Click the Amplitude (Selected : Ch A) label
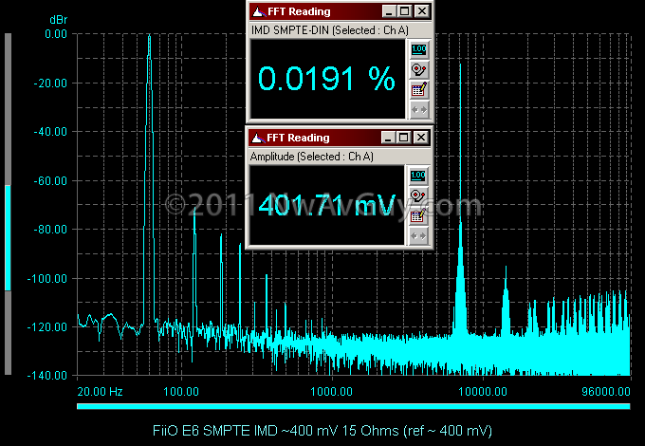Screen dimensions: 645x446 click(312, 157)
